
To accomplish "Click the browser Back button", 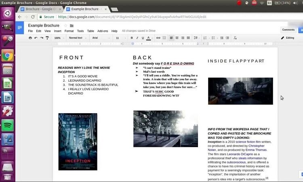I will click(x=20, y=17).
